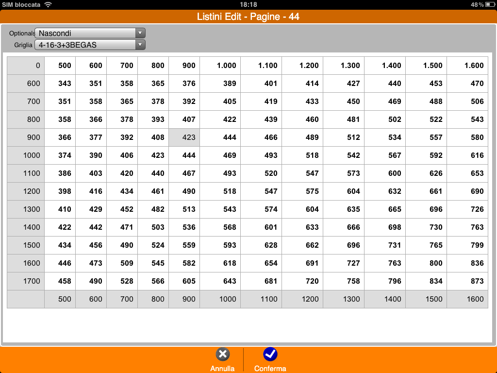Open the Optionals dropdown showing Nascondi

click(90, 33)
